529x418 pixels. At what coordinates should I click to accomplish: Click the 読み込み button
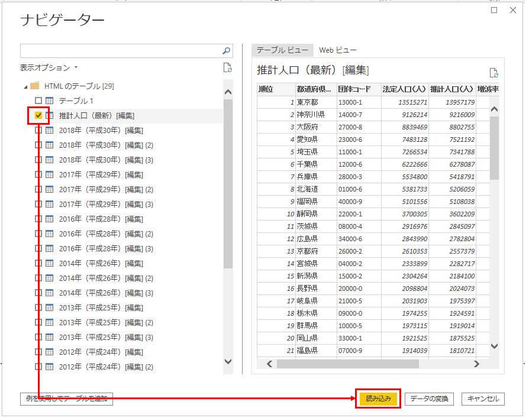point(378,399)
